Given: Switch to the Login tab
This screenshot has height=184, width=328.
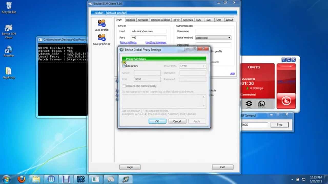Looking at the screenshot, I should pyautogui.click(x=119, y=20).
